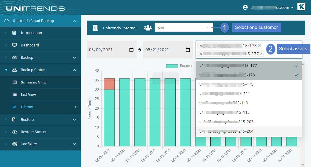The image size is (311, 167).
Task: Click the success bar for 05-14-2021
Action: (185, 112)
